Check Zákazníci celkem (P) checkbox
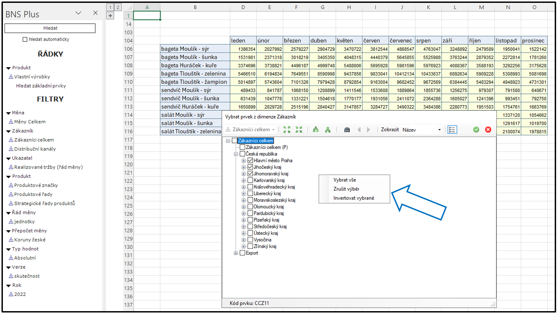Image resolution: width=558 pixels, height=314 pixels. [243, 147]
